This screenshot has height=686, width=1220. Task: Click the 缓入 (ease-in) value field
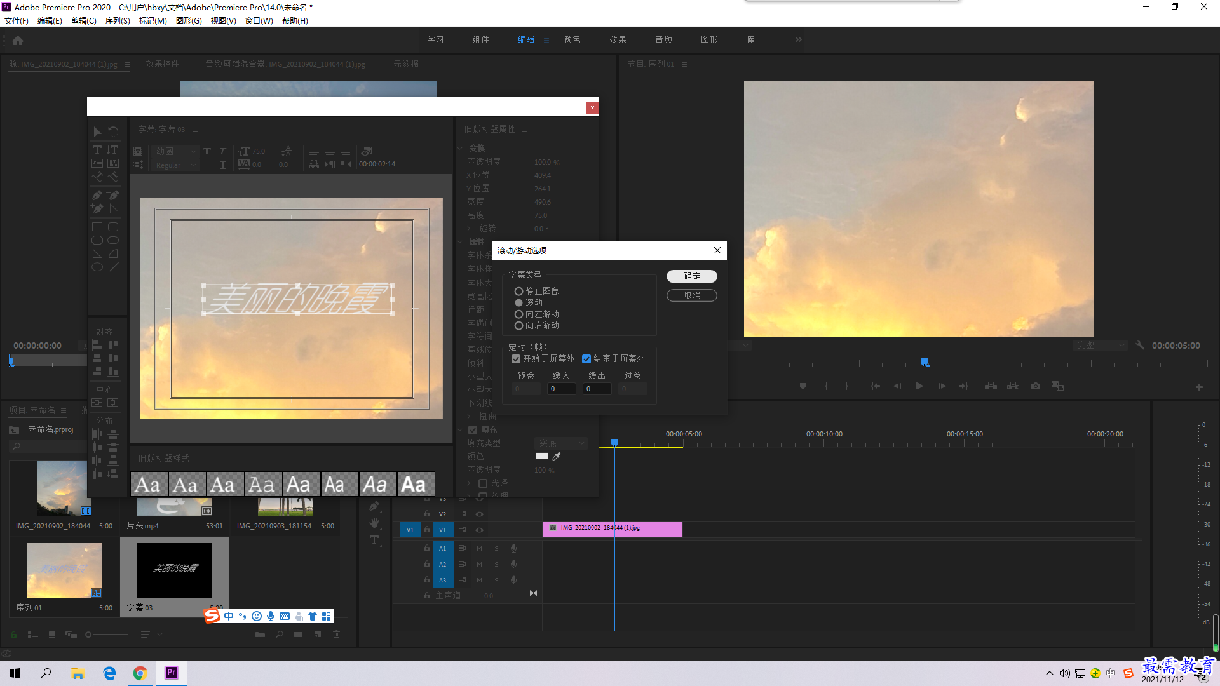pos(562,389)
